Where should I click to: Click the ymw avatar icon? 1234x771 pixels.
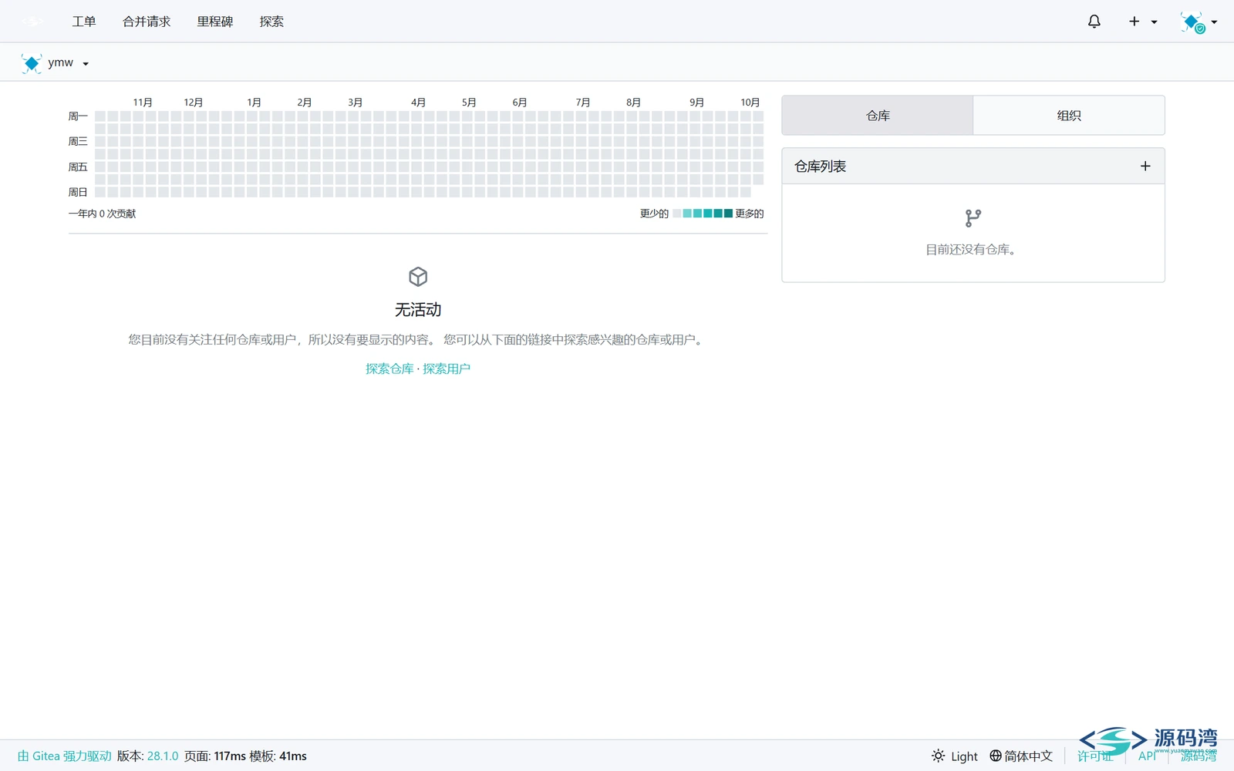click(x=32, y=63)
